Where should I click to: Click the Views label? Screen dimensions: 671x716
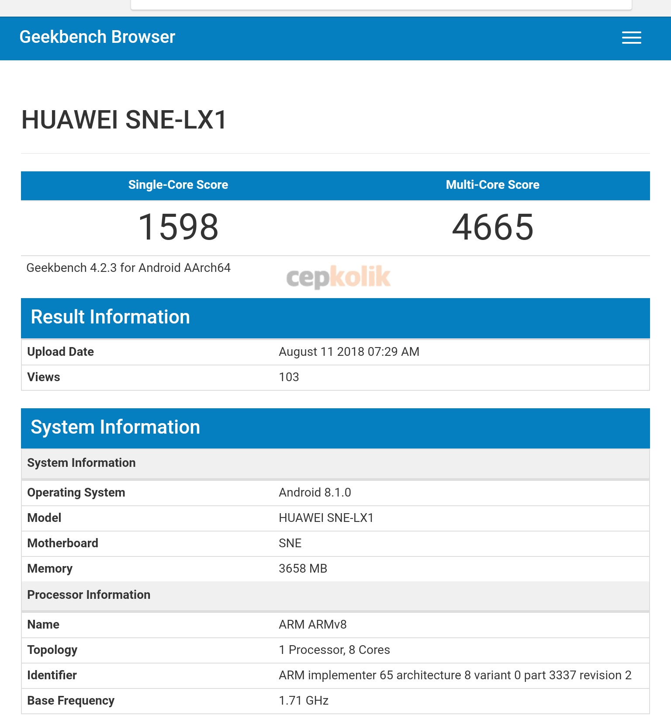tap(44, 377)
